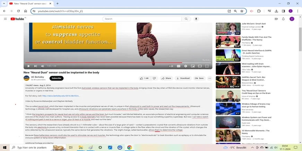This screenshot has width=302, height=151.
Task: Open YouTube account avatar menu
Action: (x=292, y=19)
